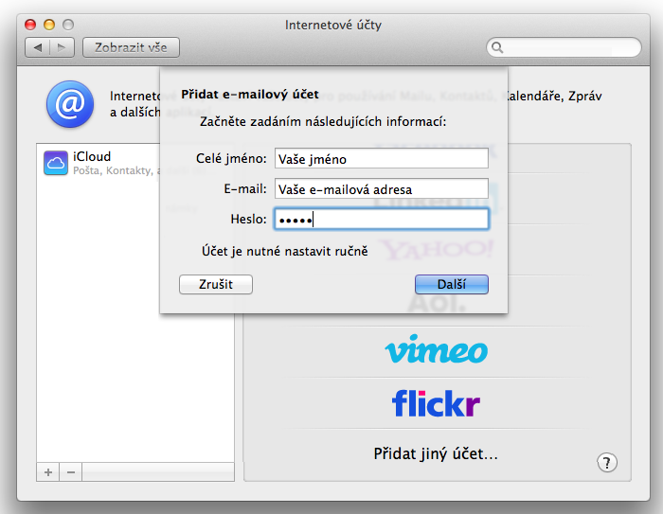
Task: Click the back navigation arrow
Action: click(38, 47)
